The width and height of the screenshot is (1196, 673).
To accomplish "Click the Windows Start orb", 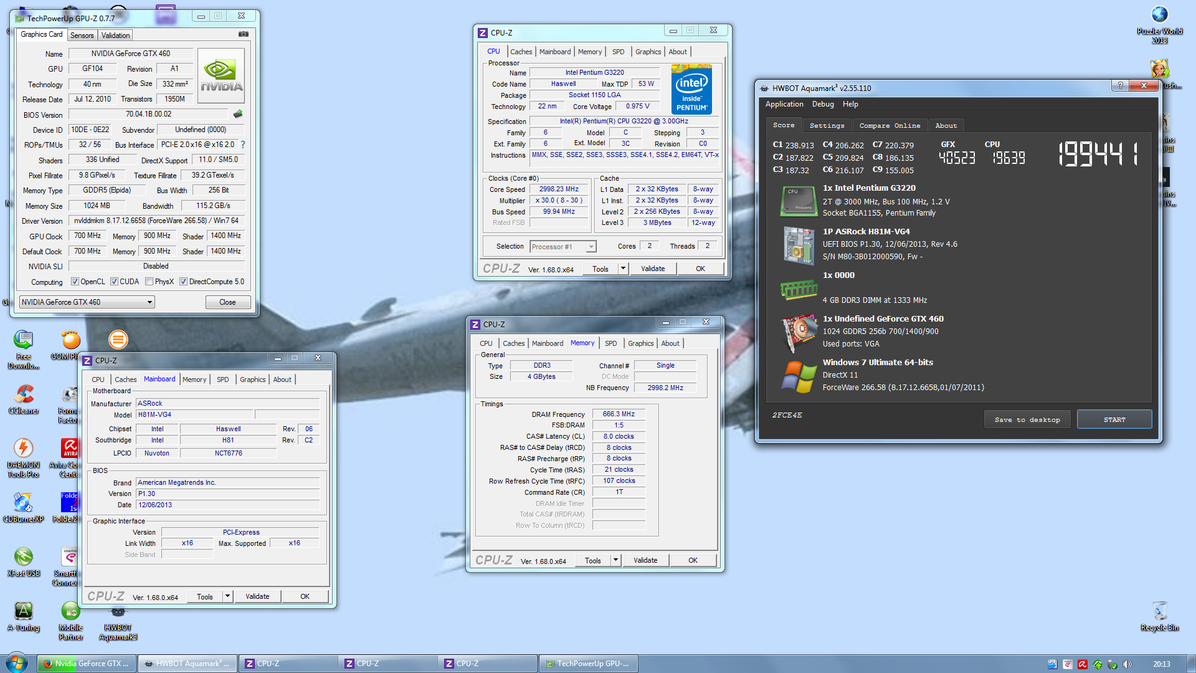I will point(17,663).
